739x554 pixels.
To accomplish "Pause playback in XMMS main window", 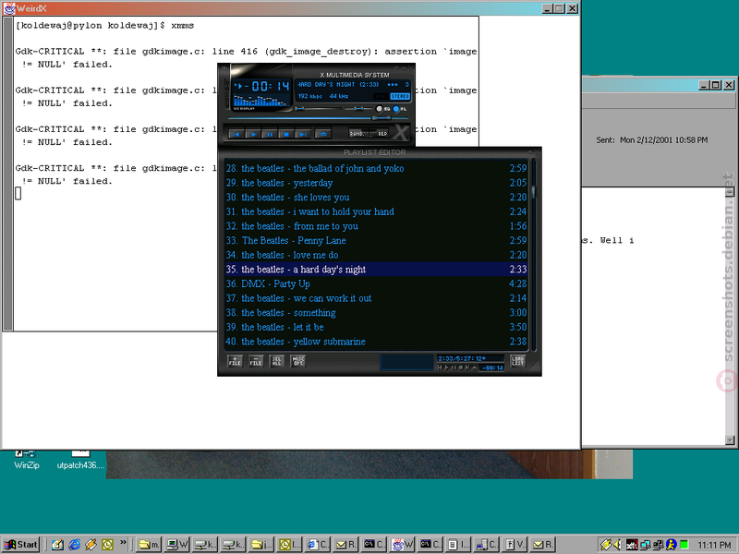I will [270, 134].
